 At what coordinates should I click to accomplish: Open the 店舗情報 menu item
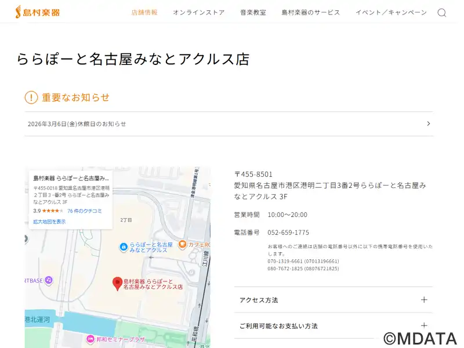point(144,13)
